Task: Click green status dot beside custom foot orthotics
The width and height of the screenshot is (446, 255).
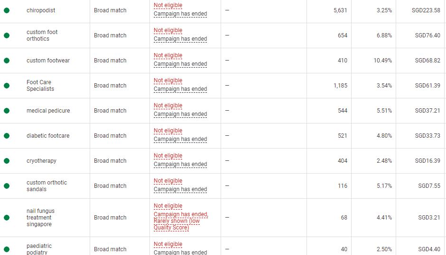Action: tap(7, 35)
